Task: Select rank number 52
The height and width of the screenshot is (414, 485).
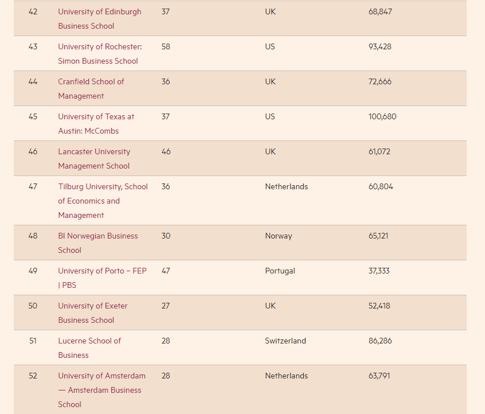Action: pyautogui.click(x=33, y=376)
